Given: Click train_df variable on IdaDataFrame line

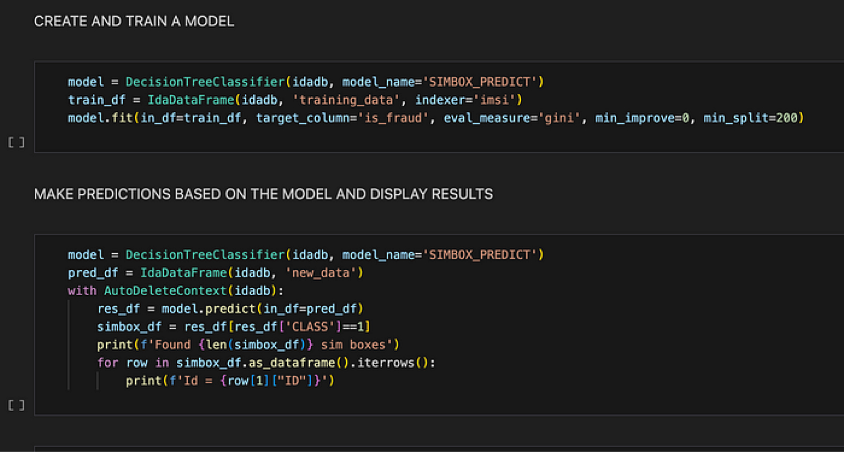Looking at the screenshot, I should (96, 100).
